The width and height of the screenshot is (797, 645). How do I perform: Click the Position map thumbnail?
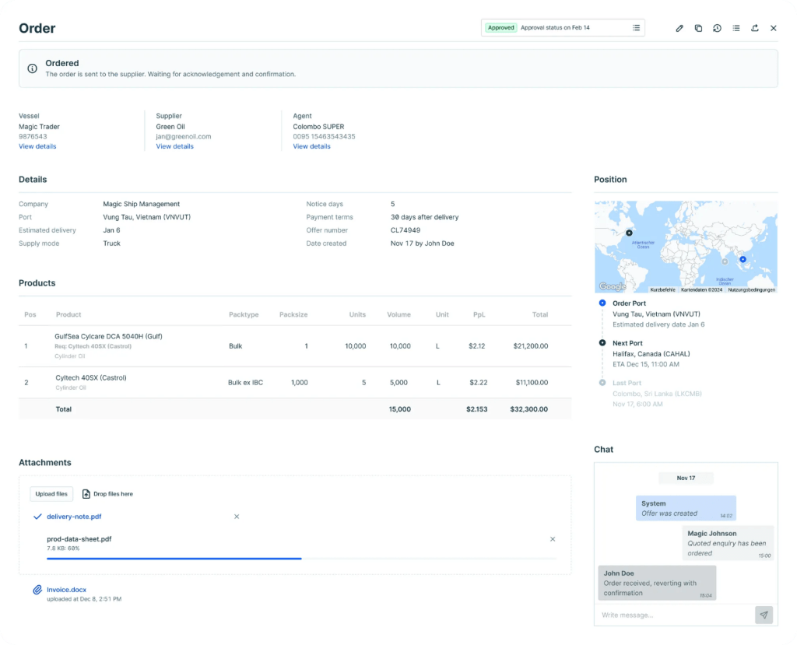click(685, 247)
